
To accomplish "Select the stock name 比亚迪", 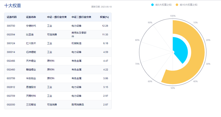I will 30,35.
